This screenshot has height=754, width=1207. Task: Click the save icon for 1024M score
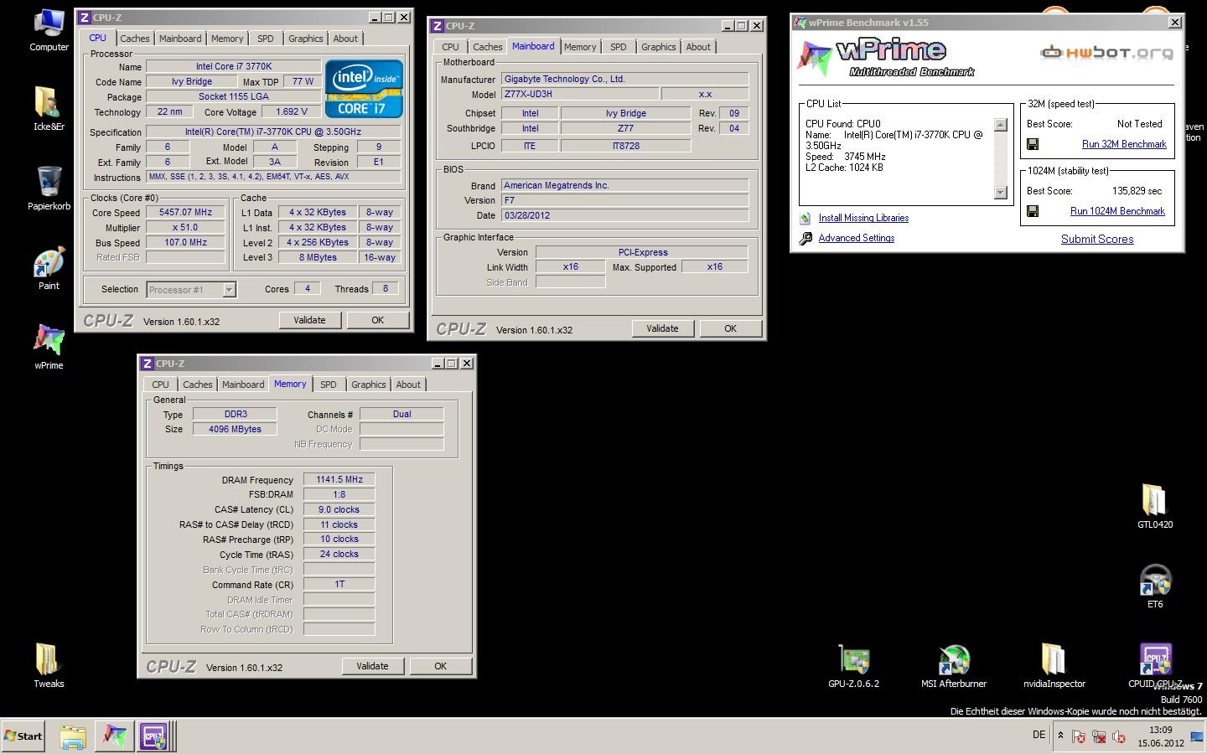pyautogui.click(x=1033, y=211)
